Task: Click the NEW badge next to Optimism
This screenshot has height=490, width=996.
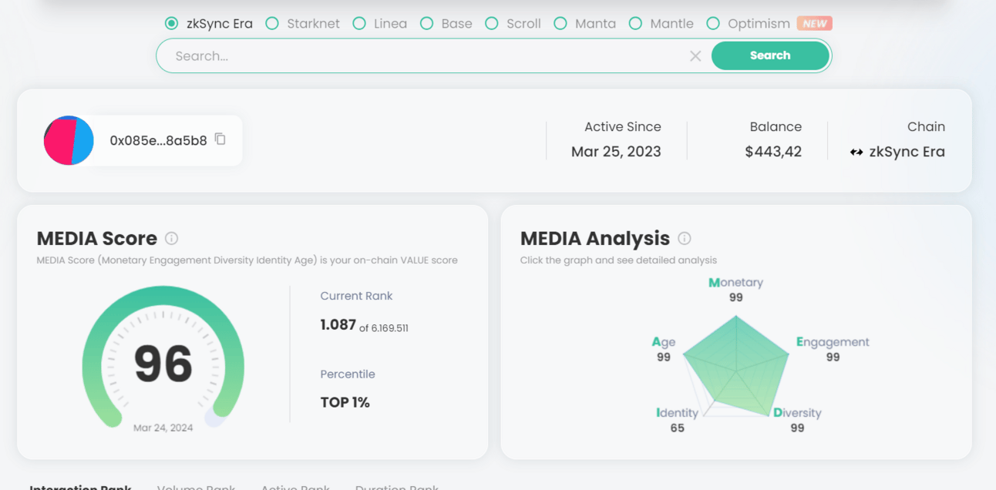Action: pyautogui.click(x=815, y=23)
